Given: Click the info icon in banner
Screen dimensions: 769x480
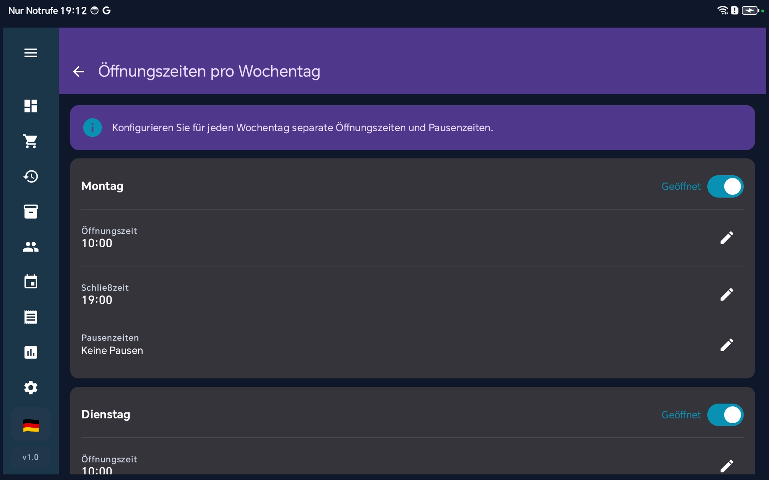Looking at the screenshot, I should point(93,128).
